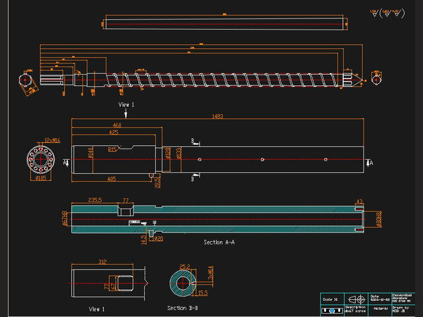Select the 'Section A-A' caption
Viewport: 423px width, 317px height.
click(219, 242)
